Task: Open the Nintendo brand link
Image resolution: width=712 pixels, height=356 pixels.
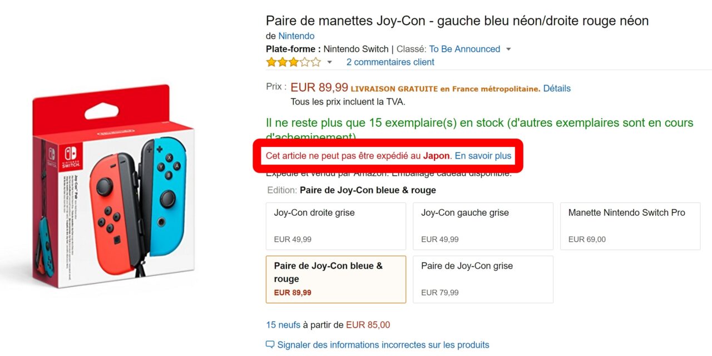Action: (x=296, y=36)
